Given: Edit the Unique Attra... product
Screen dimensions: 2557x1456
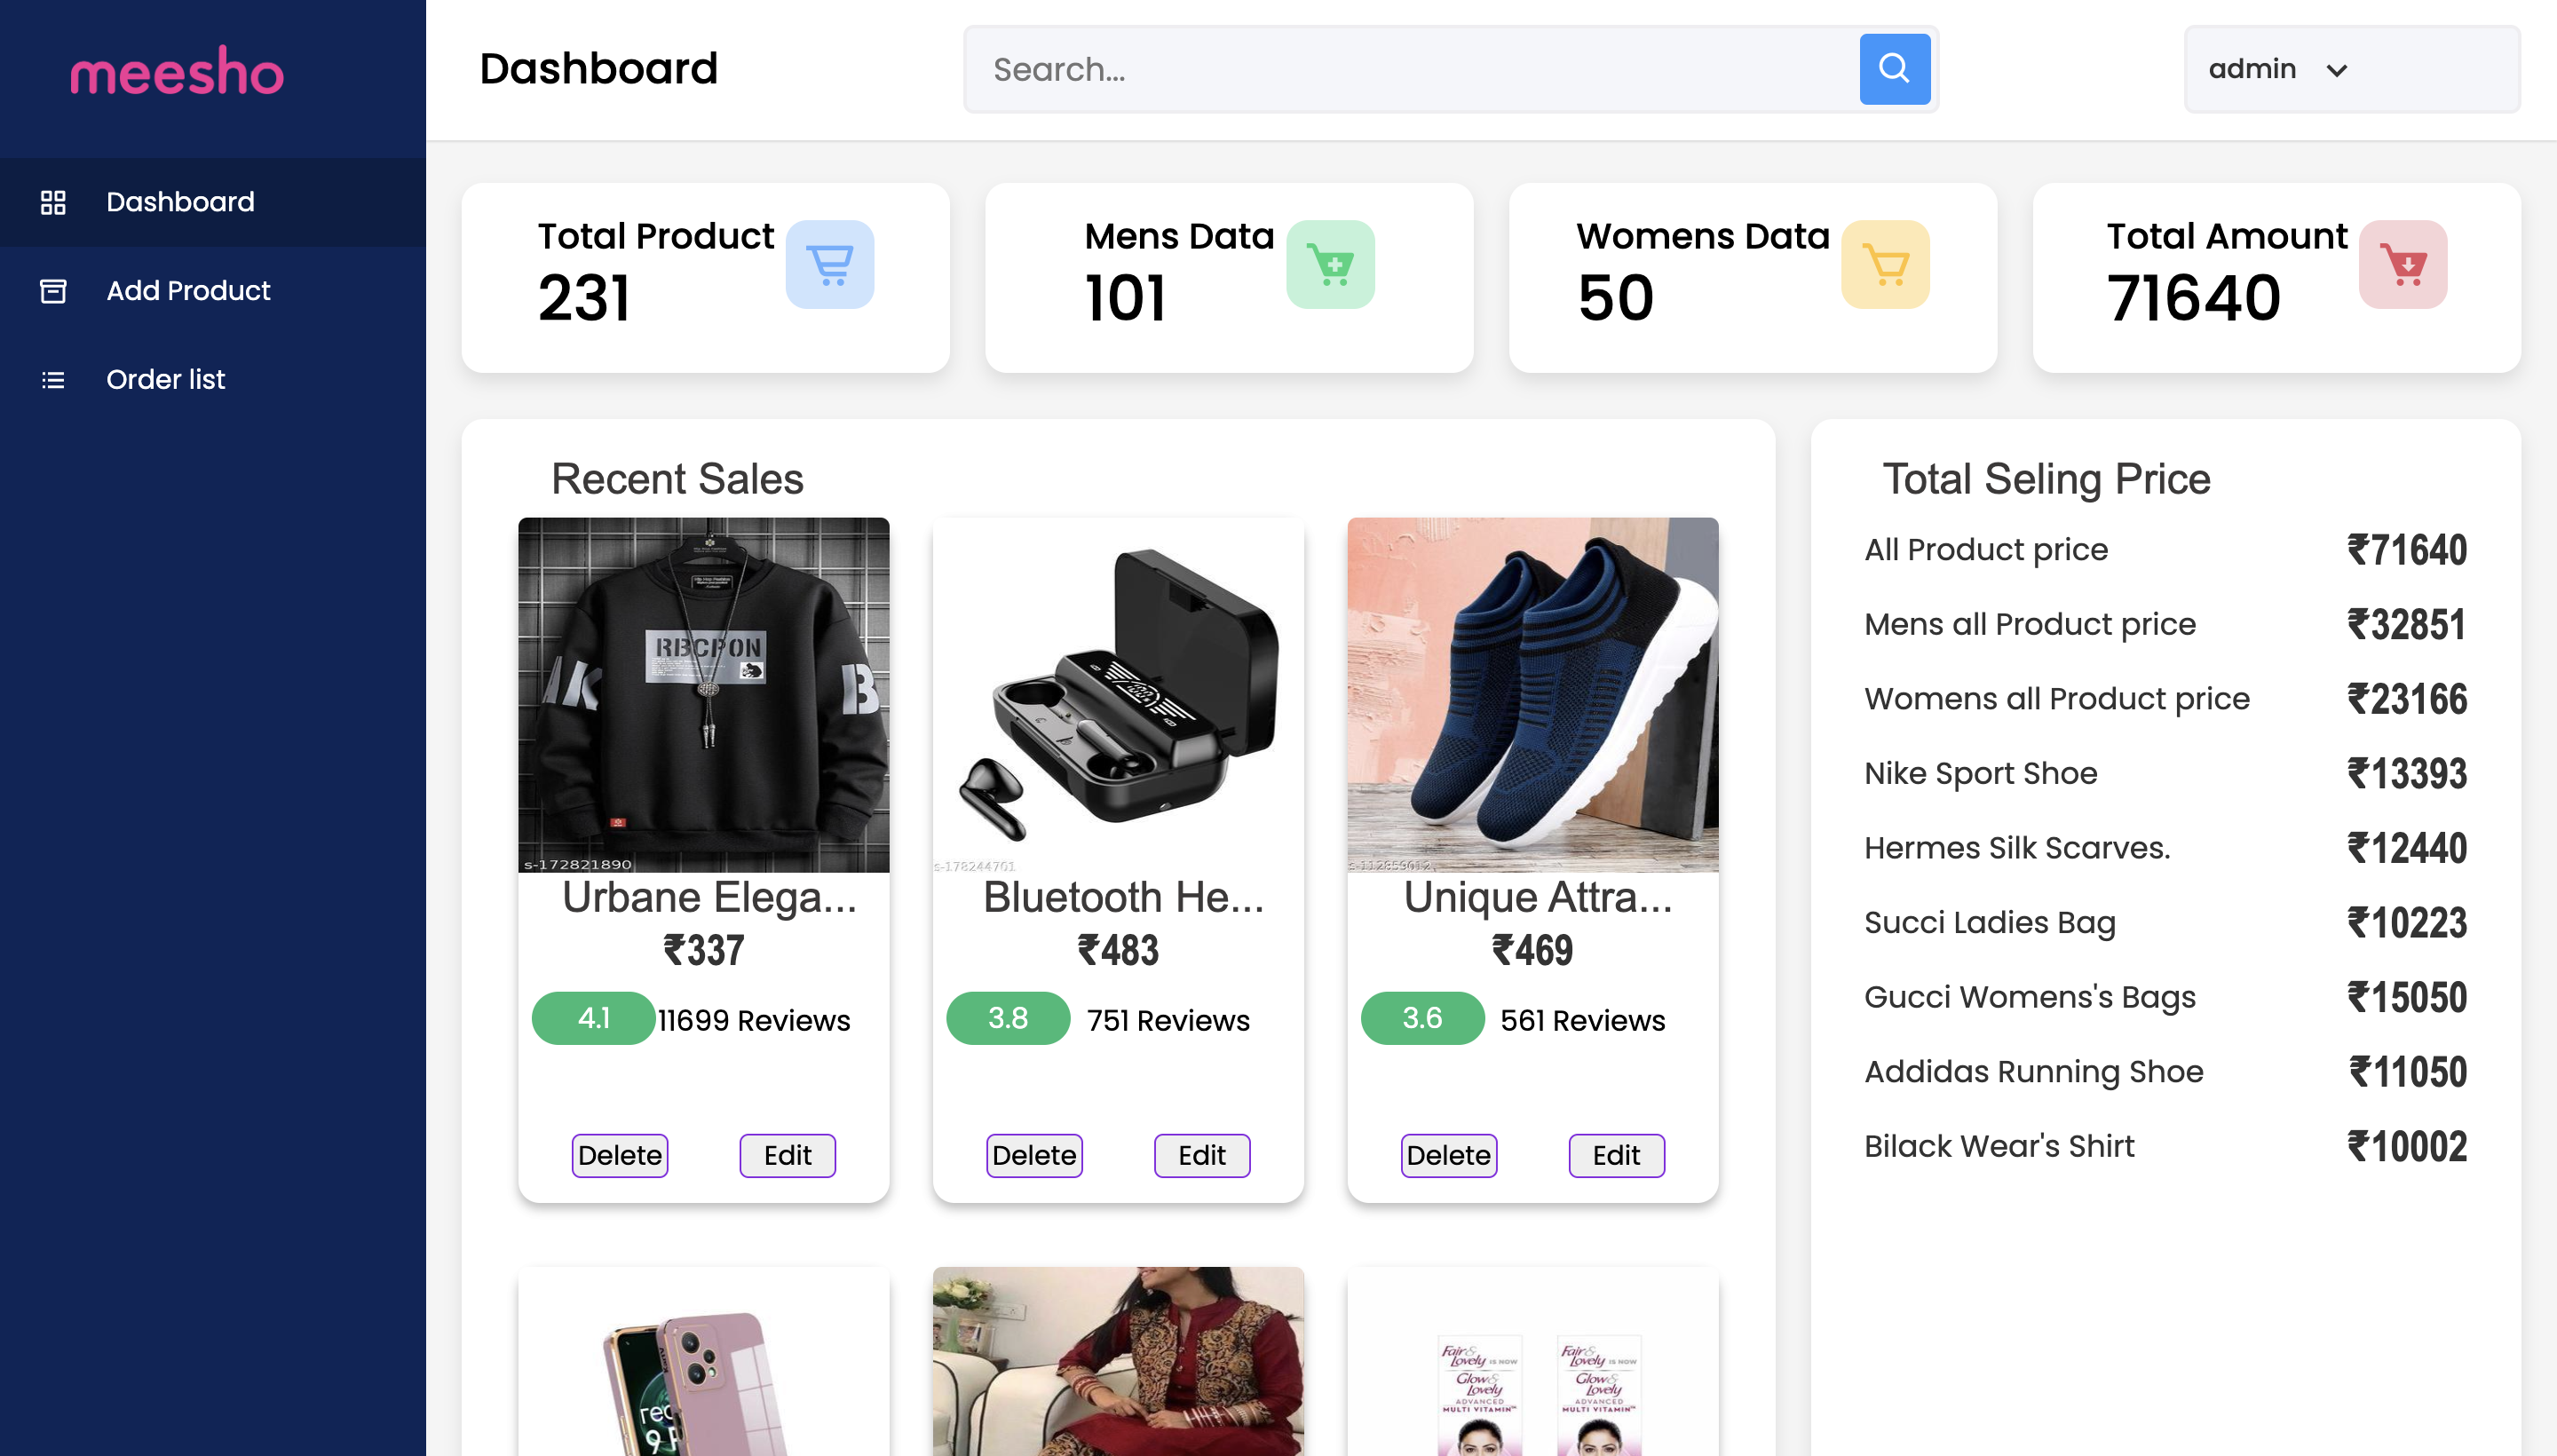Looking at the screenshot, I should click(x=1616, y=1155).
